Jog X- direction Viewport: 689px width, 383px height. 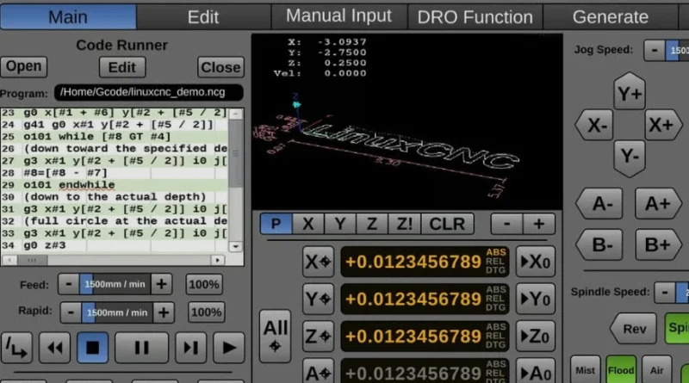click(594, 125)
